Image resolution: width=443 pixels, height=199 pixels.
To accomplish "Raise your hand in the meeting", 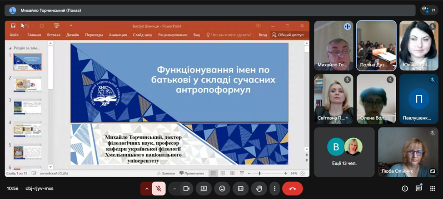I will [x=259, y=189].
